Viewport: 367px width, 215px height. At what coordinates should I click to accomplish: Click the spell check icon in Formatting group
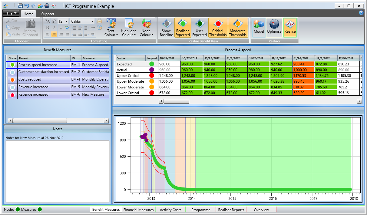(67, 28)
